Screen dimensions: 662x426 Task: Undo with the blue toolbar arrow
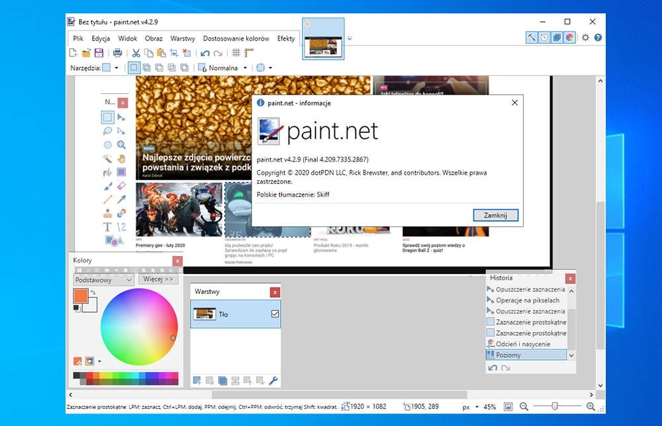pos(205,53)
